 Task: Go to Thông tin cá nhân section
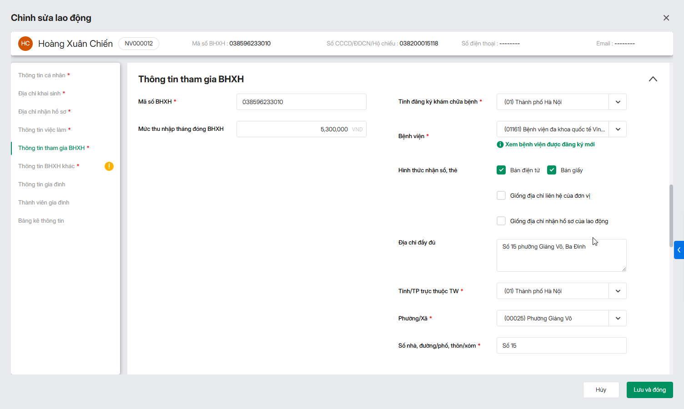[42, 75]
